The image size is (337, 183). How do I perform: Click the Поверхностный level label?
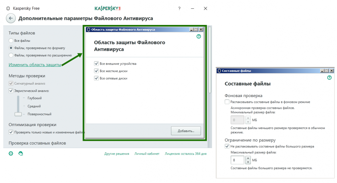(x=39, y=114)
